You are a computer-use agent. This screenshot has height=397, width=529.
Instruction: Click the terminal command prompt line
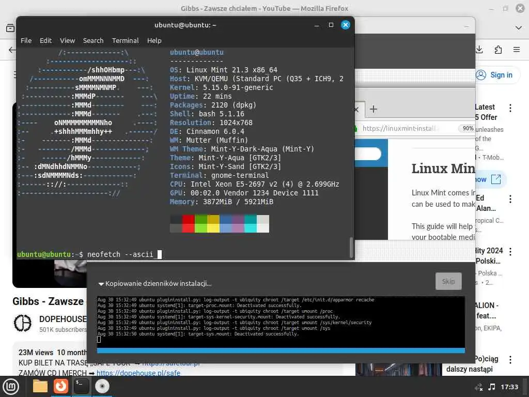click(89, 254)
